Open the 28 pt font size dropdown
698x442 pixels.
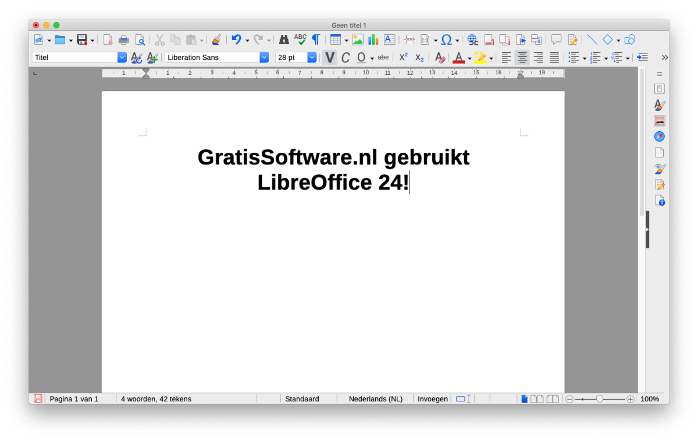click(x=312, y=58)
